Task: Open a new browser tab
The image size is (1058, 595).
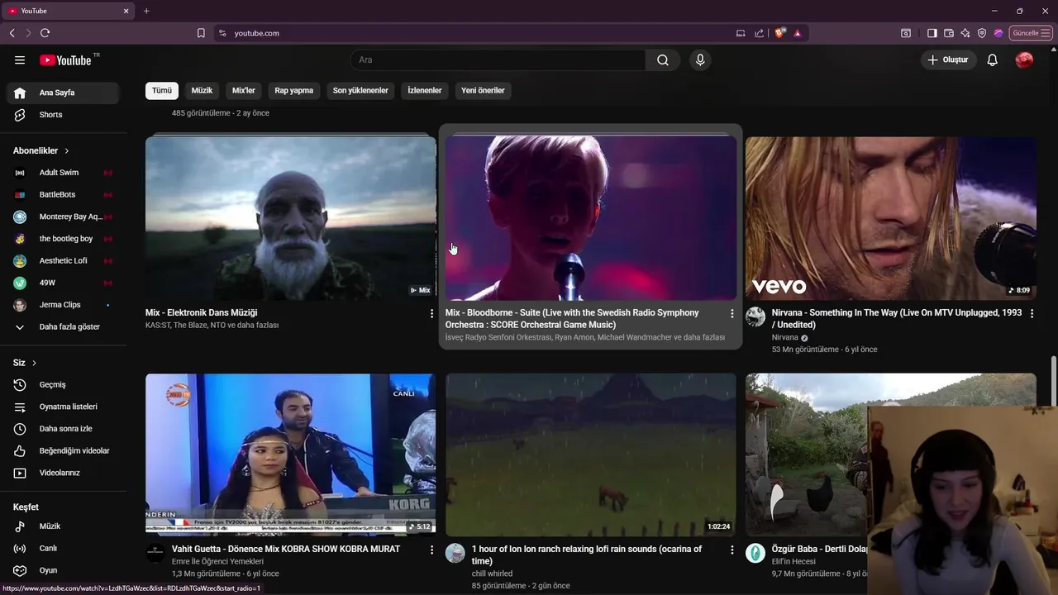Action: 146,11
